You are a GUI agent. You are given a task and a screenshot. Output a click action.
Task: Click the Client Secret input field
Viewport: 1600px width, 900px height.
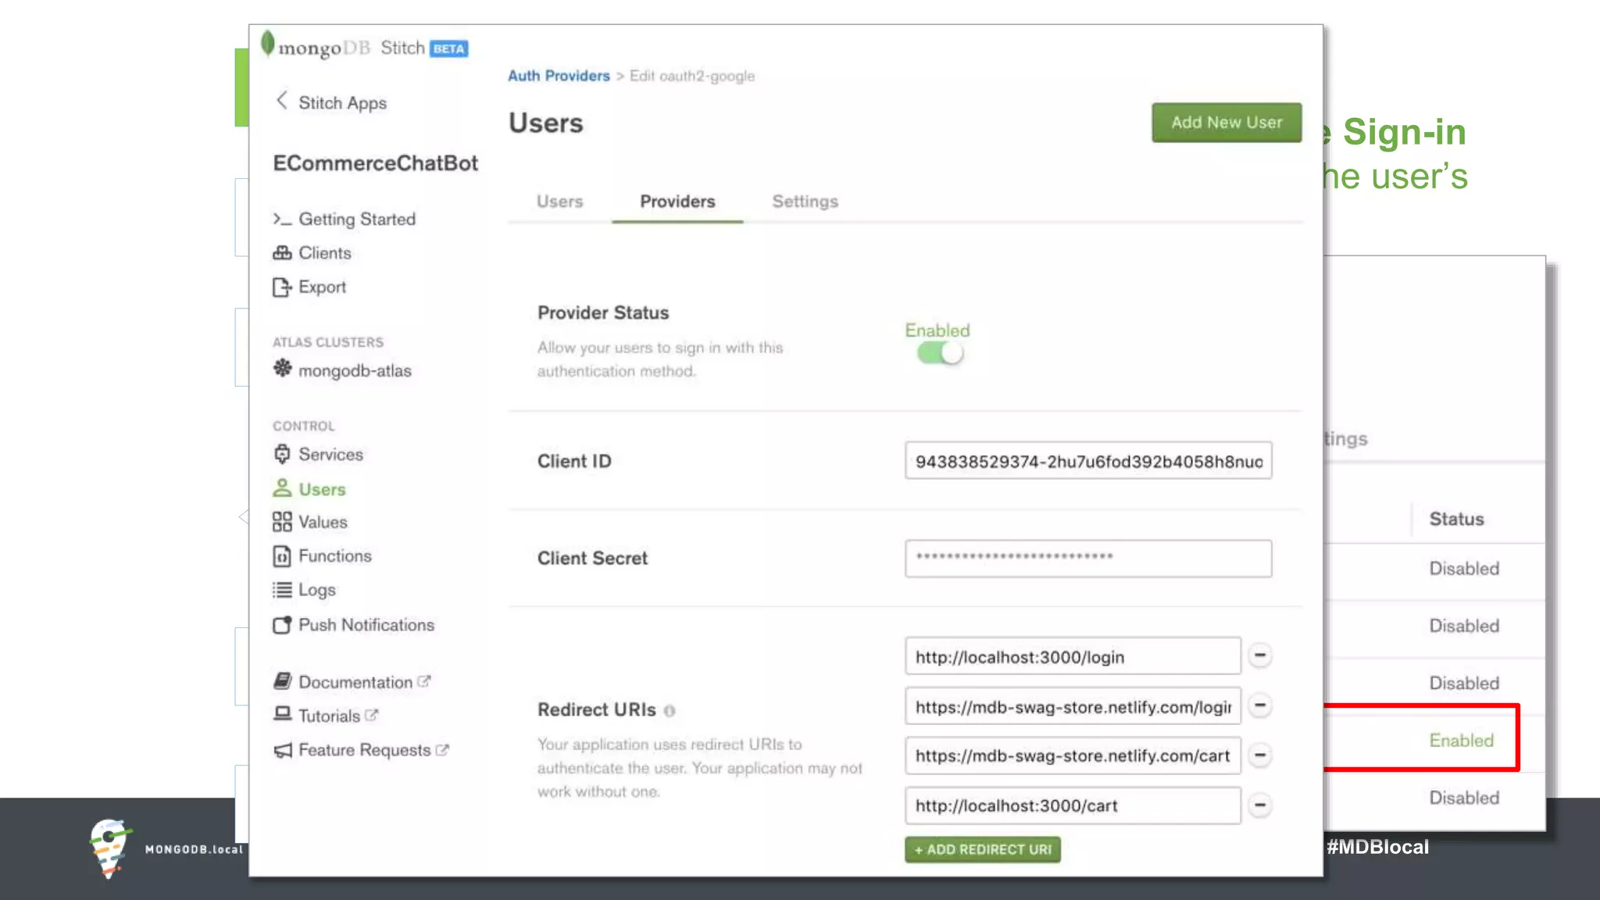point(1088,558)
